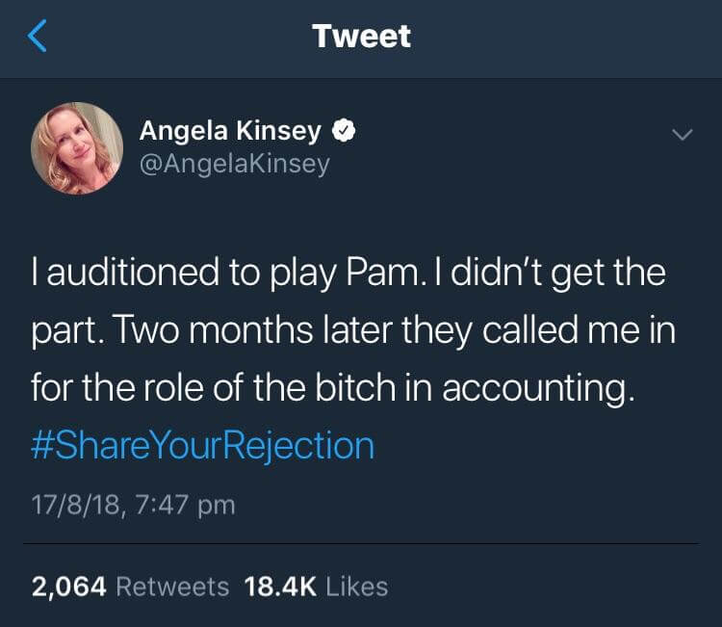Tap the back arrow icon

pos(37,37)
